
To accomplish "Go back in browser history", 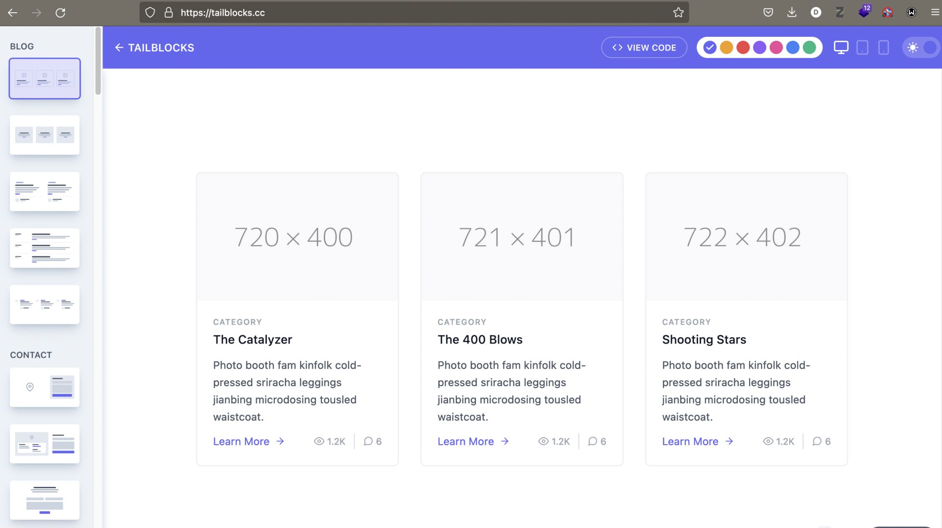I will tap(13, 13).
